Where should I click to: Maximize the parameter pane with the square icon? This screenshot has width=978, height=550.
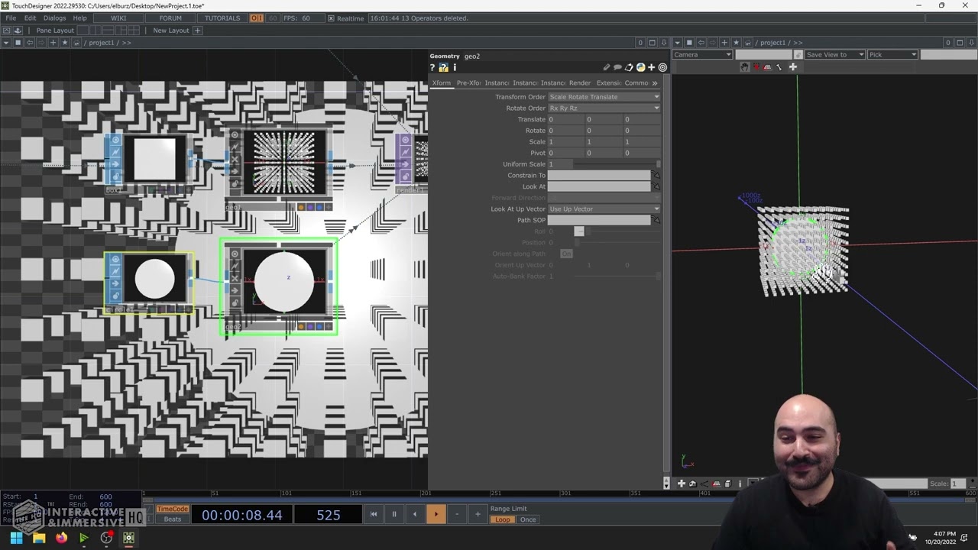click(652, 43)
